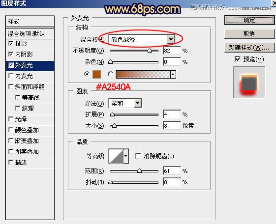Click the 扩展 value field showing 4

[172, 114]
